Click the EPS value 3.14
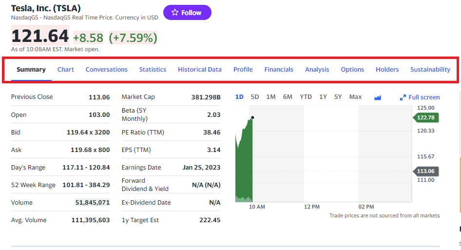461x250 pixels. click(x=214, y=150)
